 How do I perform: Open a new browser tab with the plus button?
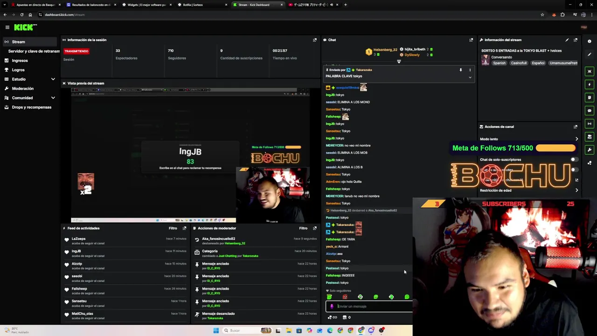coord(346,5)
